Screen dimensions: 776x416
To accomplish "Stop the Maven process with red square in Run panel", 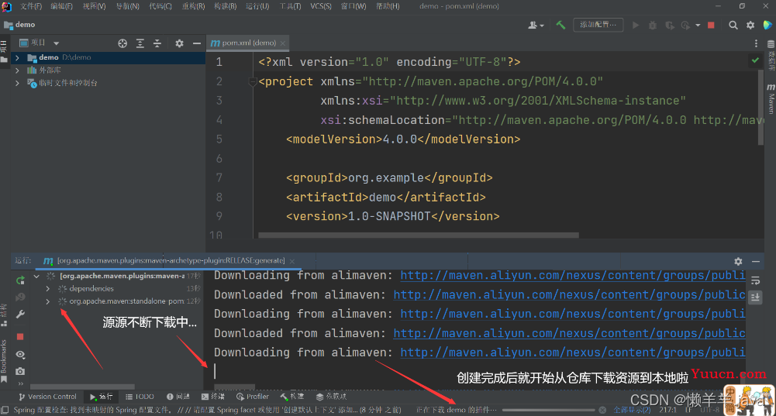I will point(20,337).
